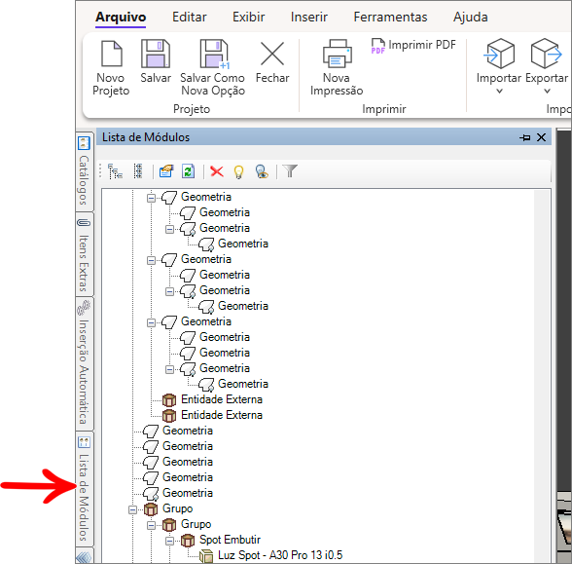This screenshot has width=572, height=564.
Task: Collapse the nested Grupo node
Action: click(151, 526)
